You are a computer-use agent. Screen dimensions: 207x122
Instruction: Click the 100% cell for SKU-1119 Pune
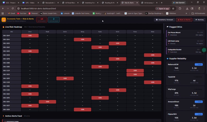click(x=135, y=71)
